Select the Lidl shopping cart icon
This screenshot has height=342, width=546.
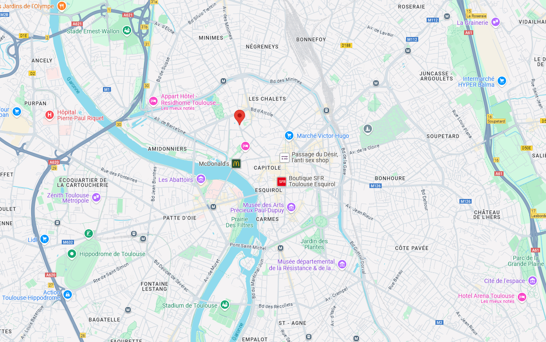pyautogui.click(x=45, y=239)
